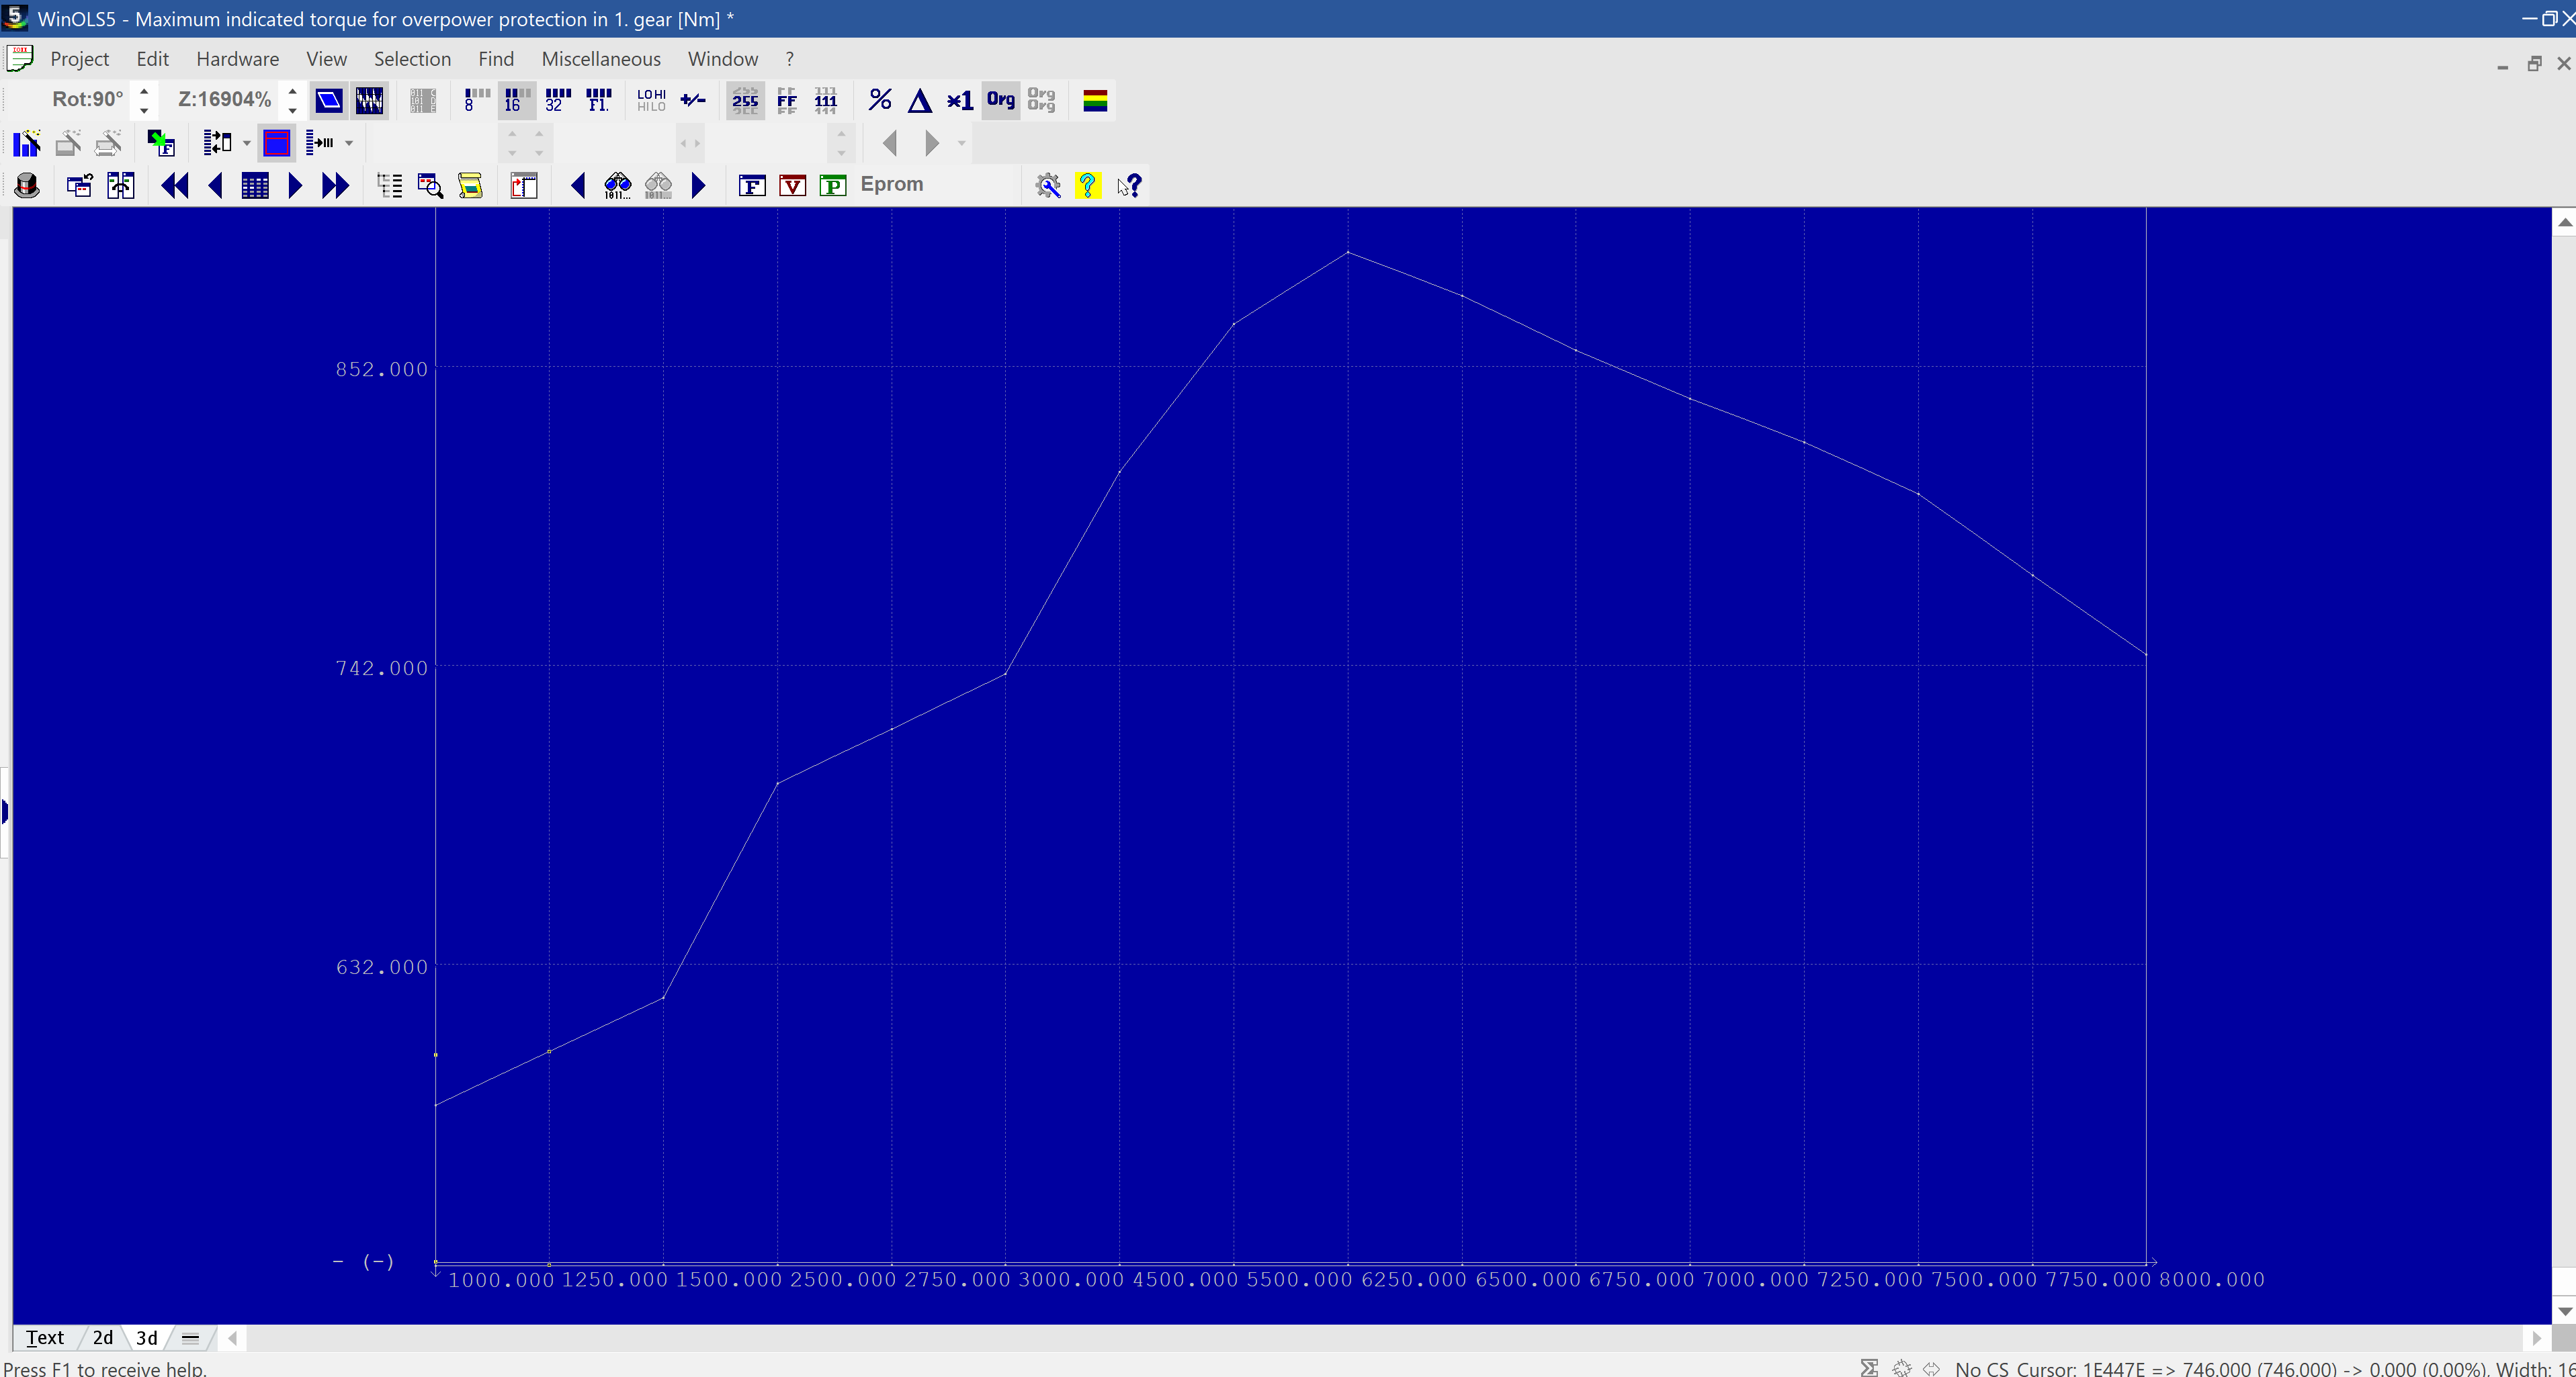
Task: Click the blue binoculars search icon
Action: pos(618,185)
